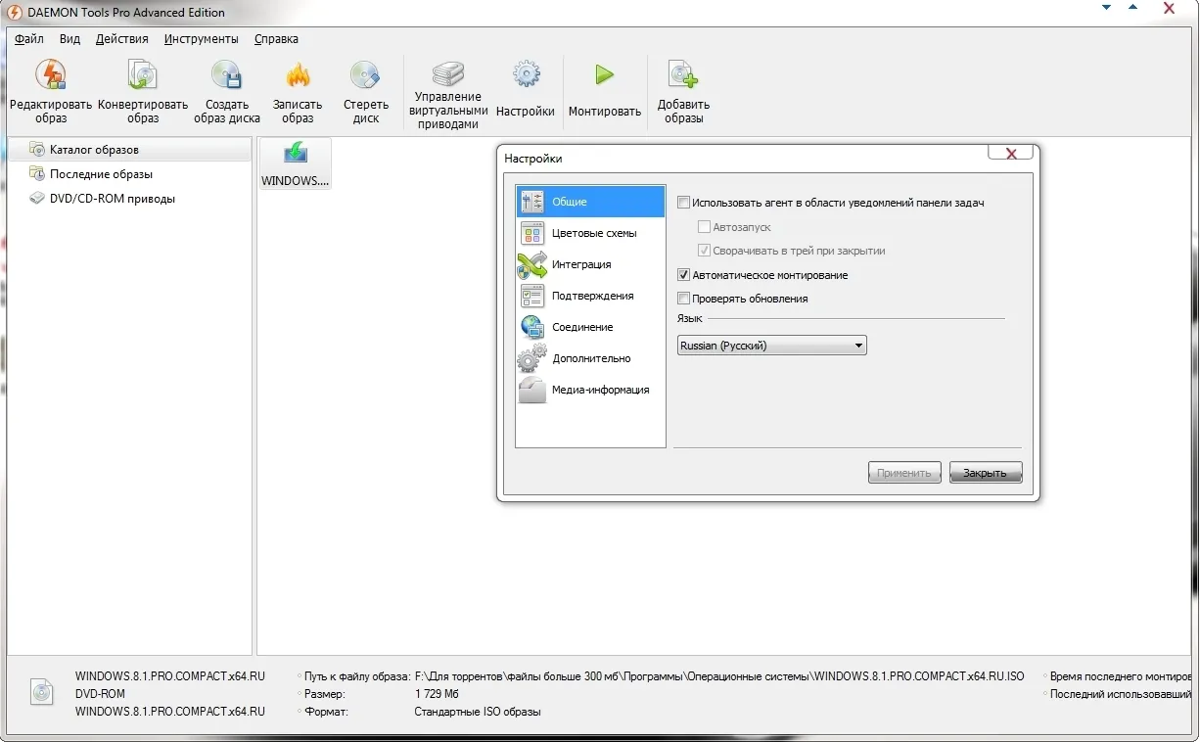
Task: Click the Close (Закрыть) button in Settings
Action: 985,473
